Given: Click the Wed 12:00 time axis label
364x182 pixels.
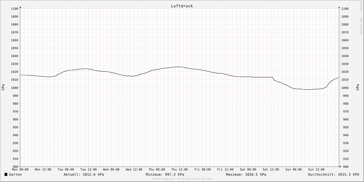Looking at the screenshot, I should [x=134, y=170].
